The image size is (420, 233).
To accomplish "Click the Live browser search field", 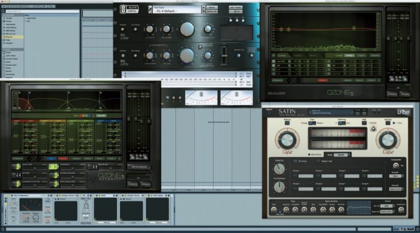I will [x=43, y=11].
